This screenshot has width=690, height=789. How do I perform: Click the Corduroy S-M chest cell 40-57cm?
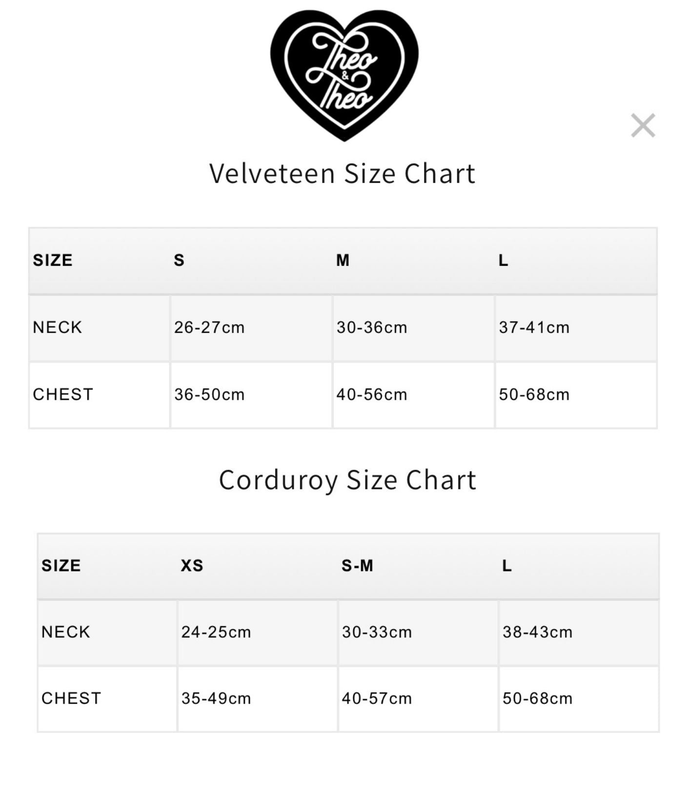coord(418,699)
